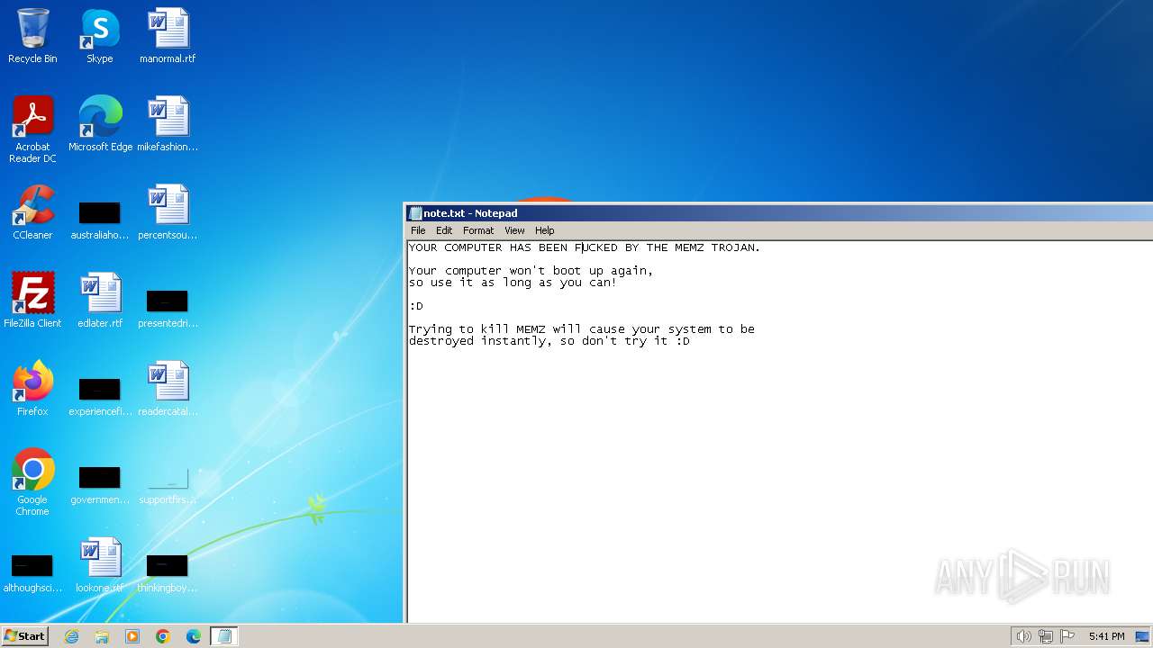Open the network tray icon

tap(1046, 636)
